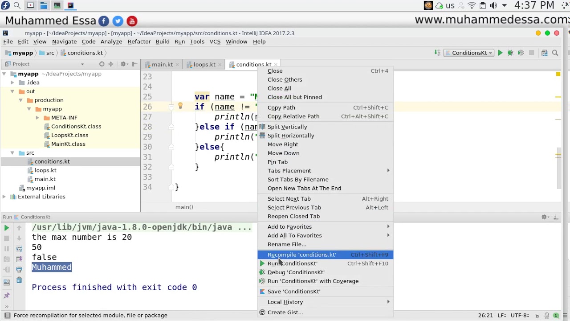Open desktop search magnifier in top panel
Viewport: 570px width, 321px height.
(x=17, y=5)
